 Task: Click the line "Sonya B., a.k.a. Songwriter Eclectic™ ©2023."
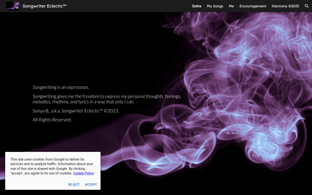click(x=76, y=111)
